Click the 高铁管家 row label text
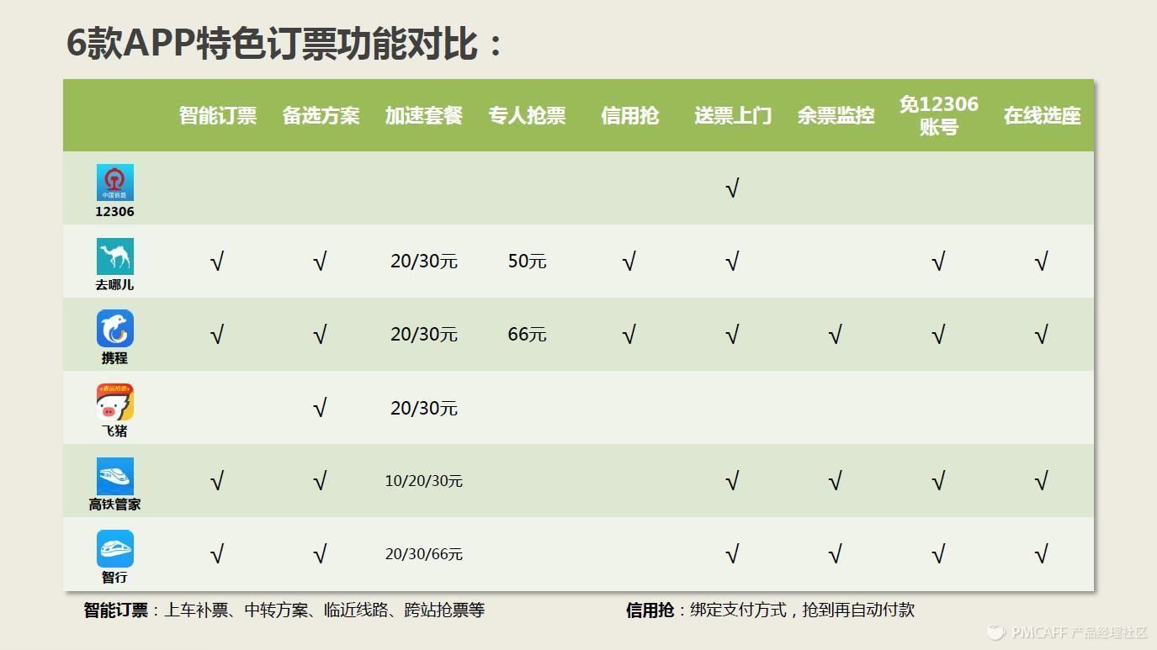The image size is (1157, 650). pos(114,505)
